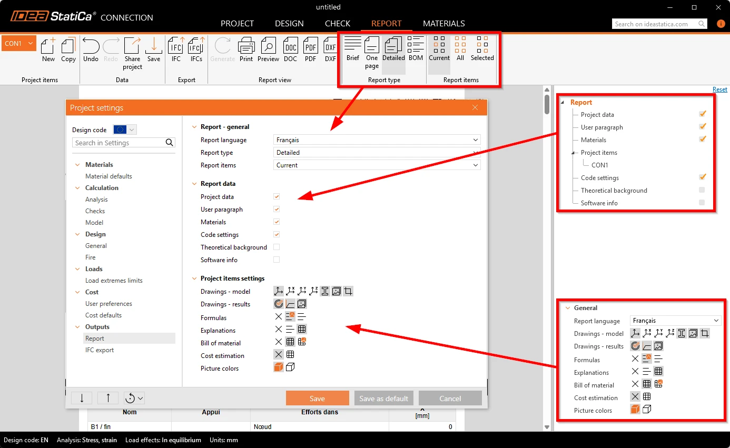Collapse the General section in right panel
Viewport: 730px width, 448px height.
(x=567, y=308)
